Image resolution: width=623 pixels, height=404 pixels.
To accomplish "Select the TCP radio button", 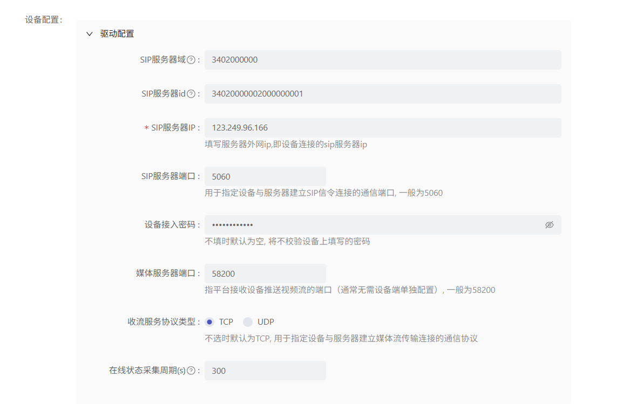I will [x=209, y=322].
